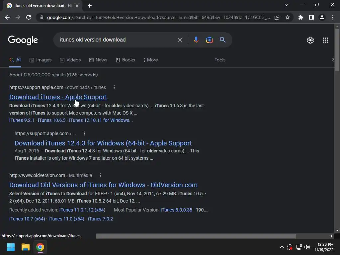View site information lock icon
340x255 pixels.
42,17
